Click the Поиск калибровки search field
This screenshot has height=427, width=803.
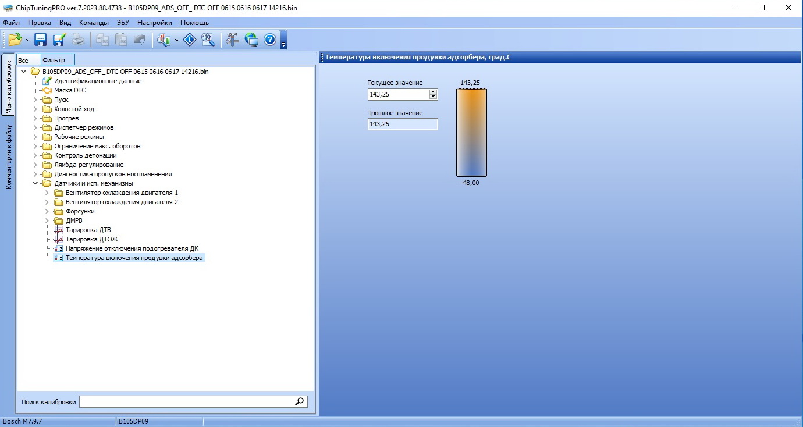(x=186, y=401)
